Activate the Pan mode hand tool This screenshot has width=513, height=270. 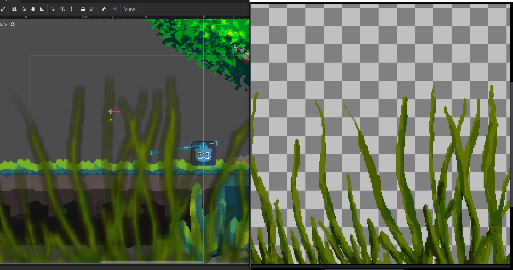click(33, 9)
